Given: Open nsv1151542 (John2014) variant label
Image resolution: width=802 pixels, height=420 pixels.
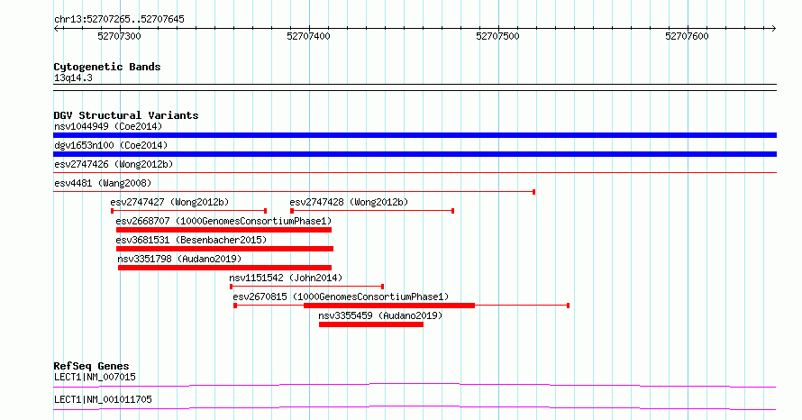Looking at the screenshot, I should (x=286, y=278).
